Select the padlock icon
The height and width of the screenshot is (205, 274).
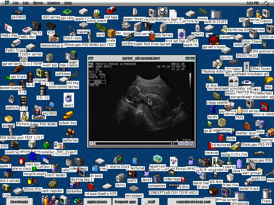click(12, 100)
